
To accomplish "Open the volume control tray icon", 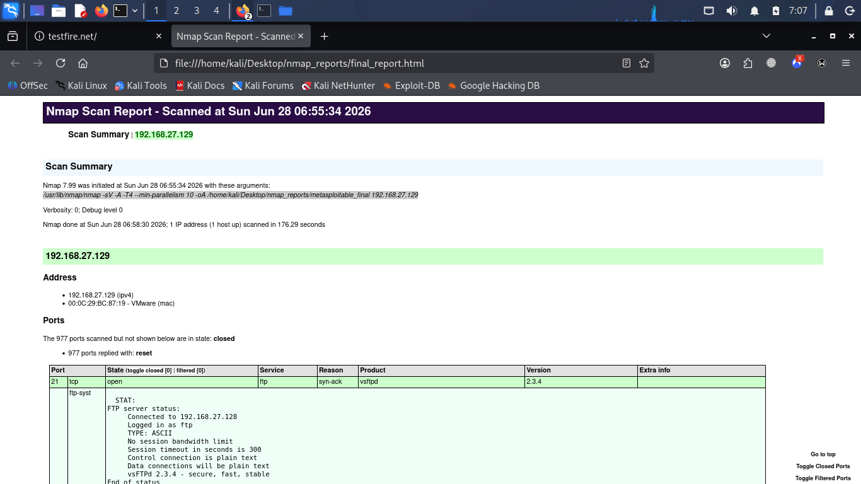I will tap(732, 11).
